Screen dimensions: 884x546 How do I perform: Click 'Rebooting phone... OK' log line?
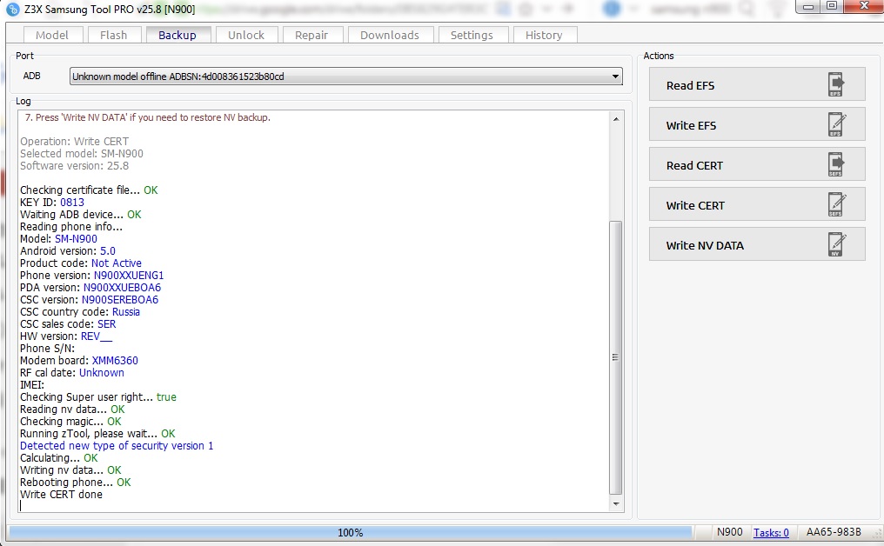click(x=76, y=483)
